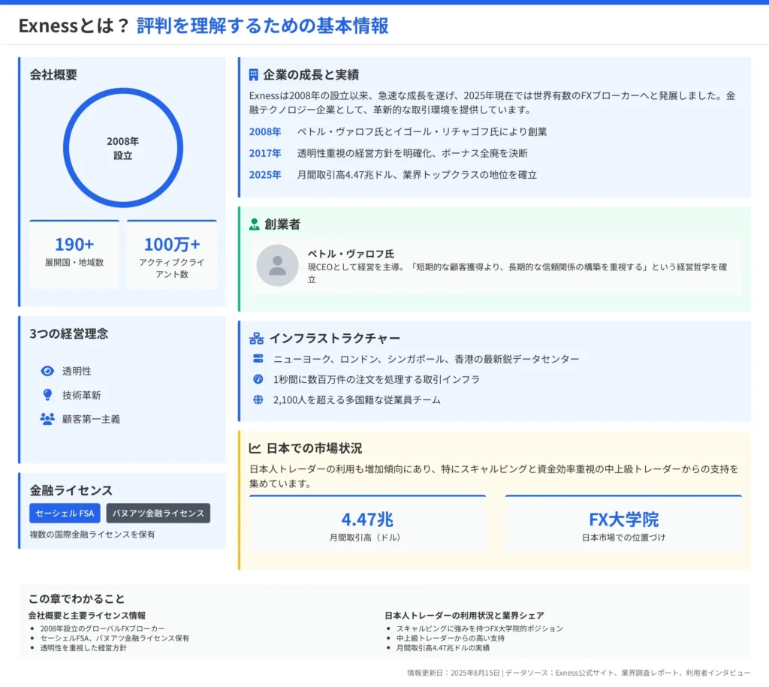Select the バヌアツ金融ライセンス badge
This screenshot has height=687, width=769.
pyautogui.click(x=158, y=513)
